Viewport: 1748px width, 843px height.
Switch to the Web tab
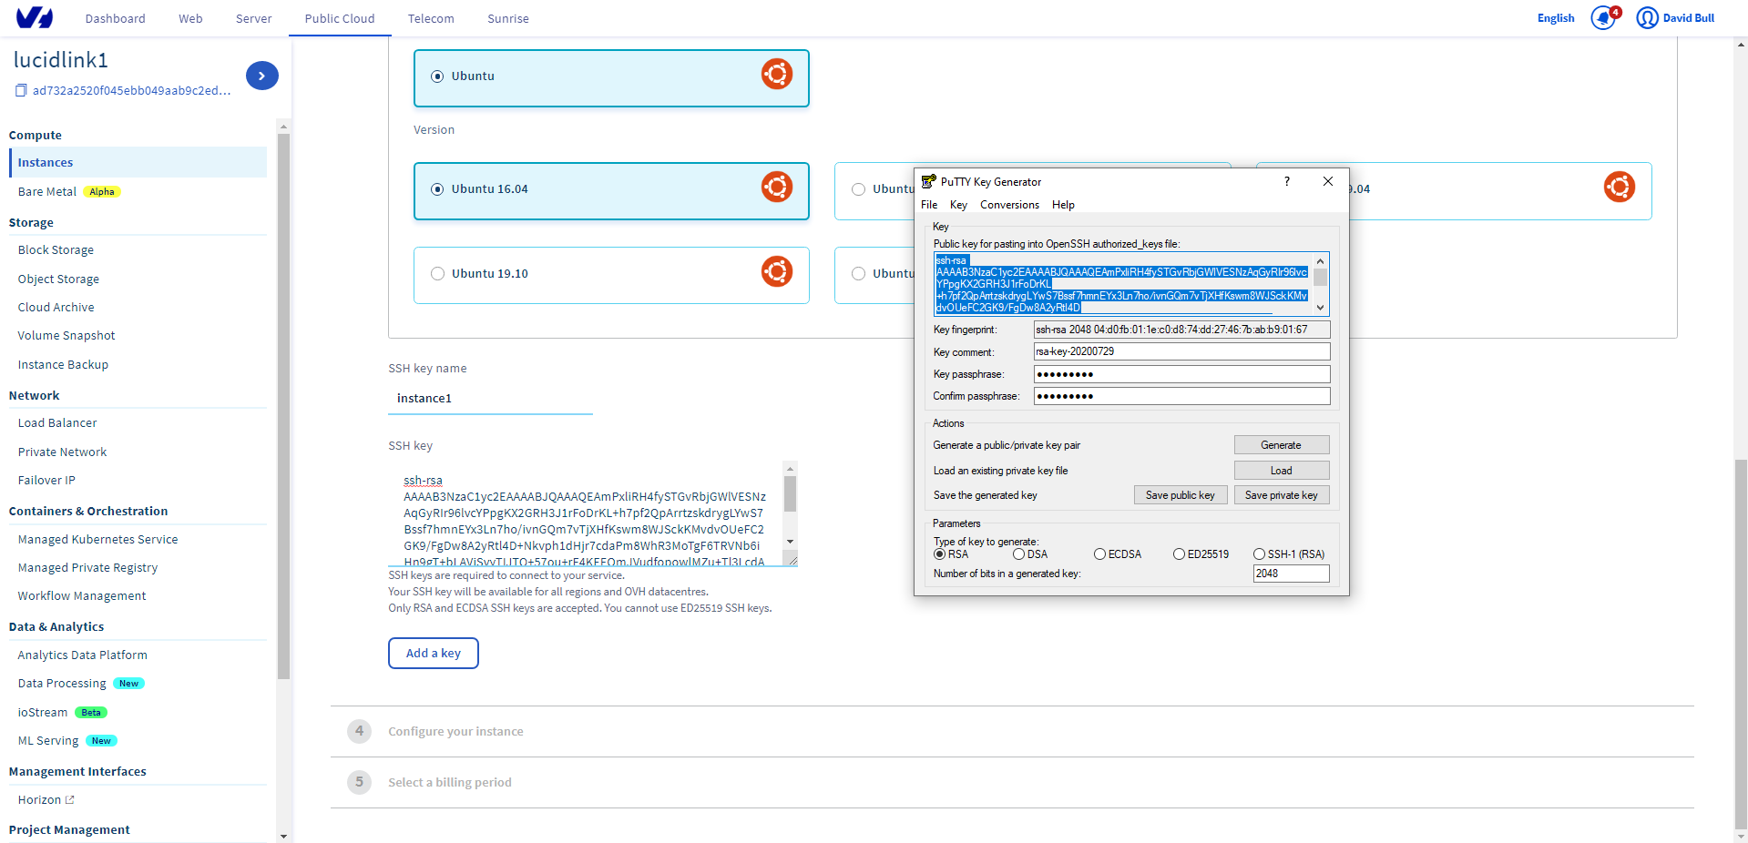[190, 18]
